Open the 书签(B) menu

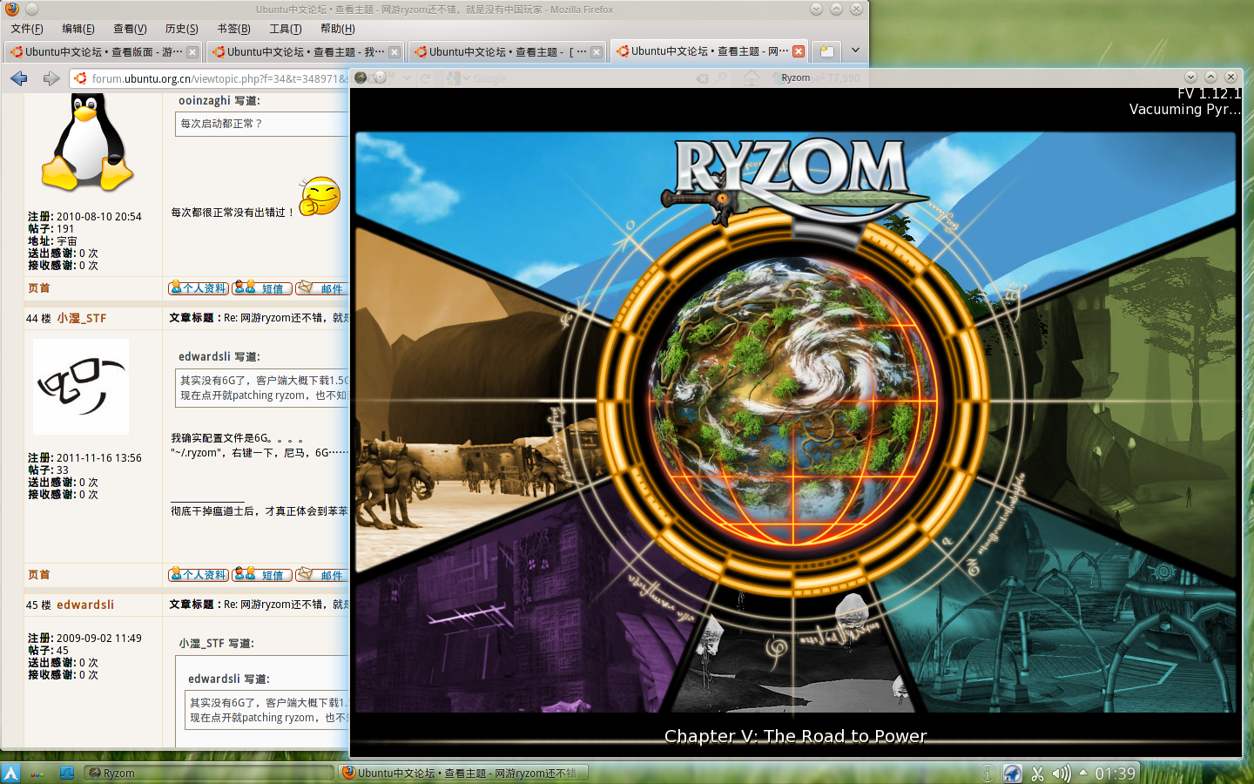click(x=233, y=29)
